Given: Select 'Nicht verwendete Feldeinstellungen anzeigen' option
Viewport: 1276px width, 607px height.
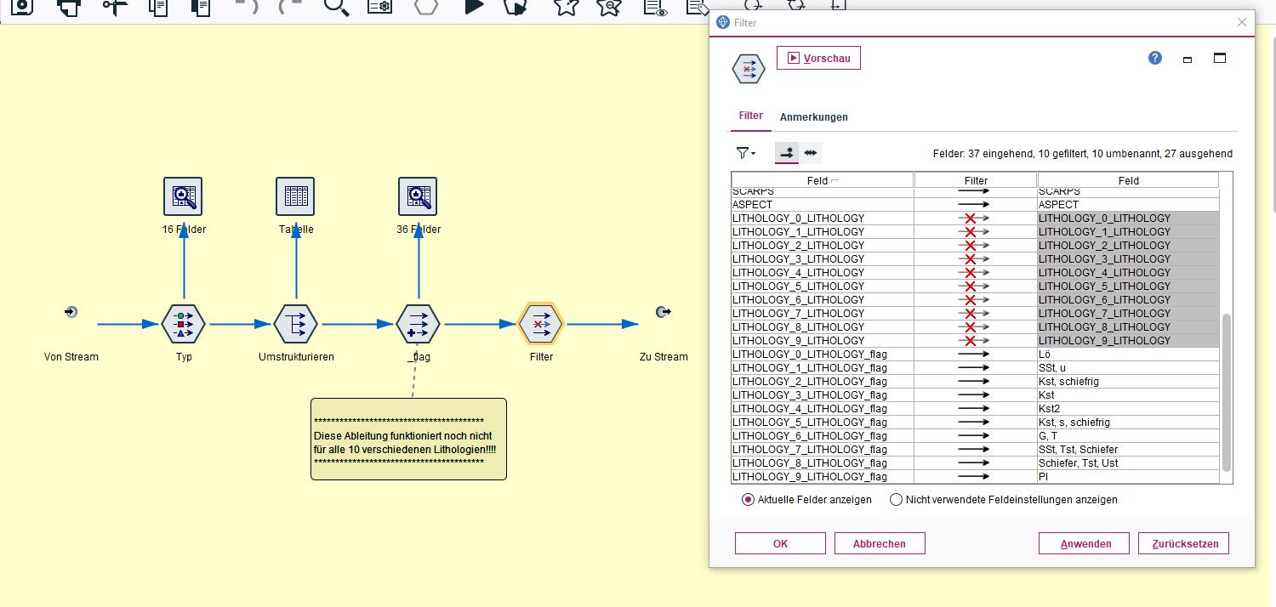Looking at the screenshot, I should point(896,500).
